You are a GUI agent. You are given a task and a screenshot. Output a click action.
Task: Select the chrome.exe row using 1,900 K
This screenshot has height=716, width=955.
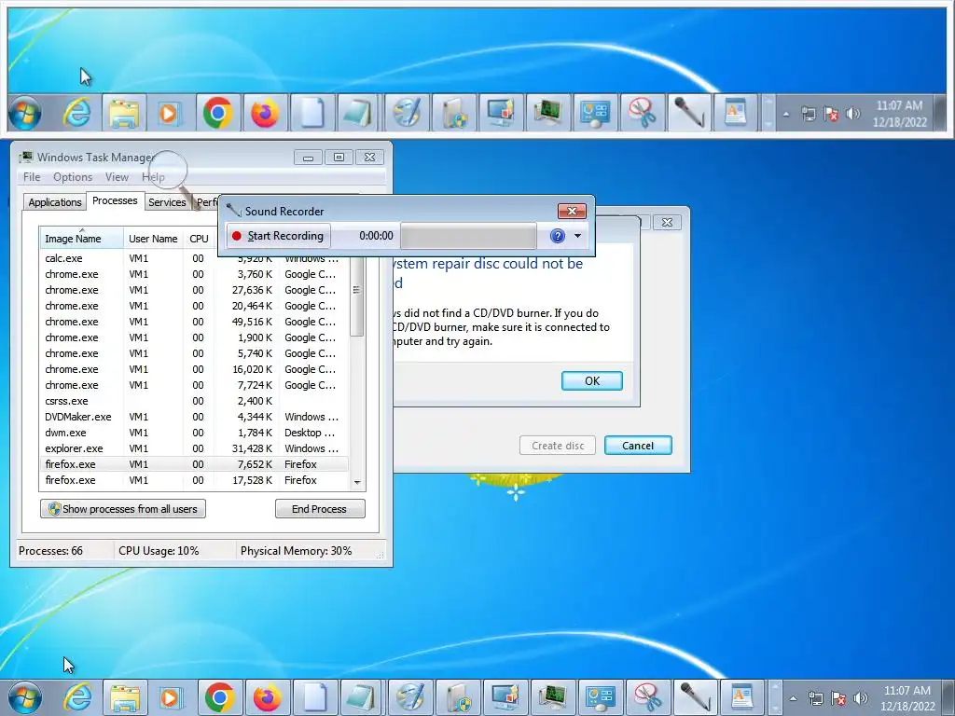pyautogui.click(x=194, y=337)
